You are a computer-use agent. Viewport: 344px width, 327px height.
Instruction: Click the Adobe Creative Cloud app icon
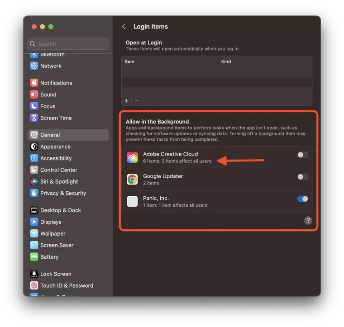coord(132,157)
